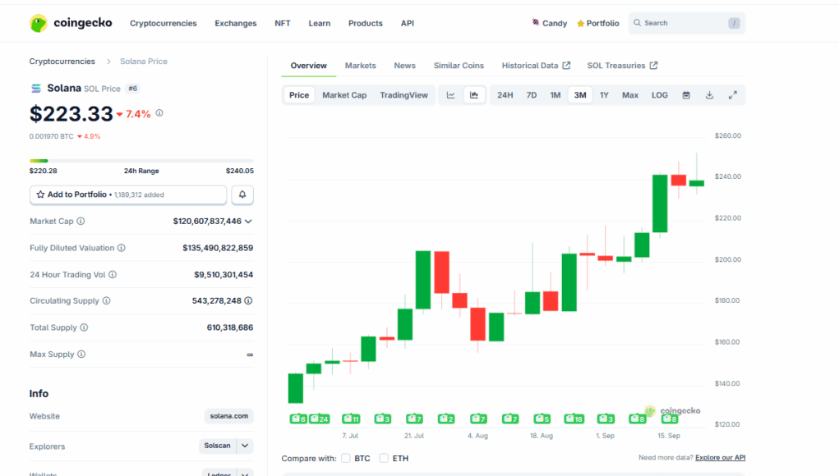
Task: Select the TradingView chart toggle
Action: point(404,95)
